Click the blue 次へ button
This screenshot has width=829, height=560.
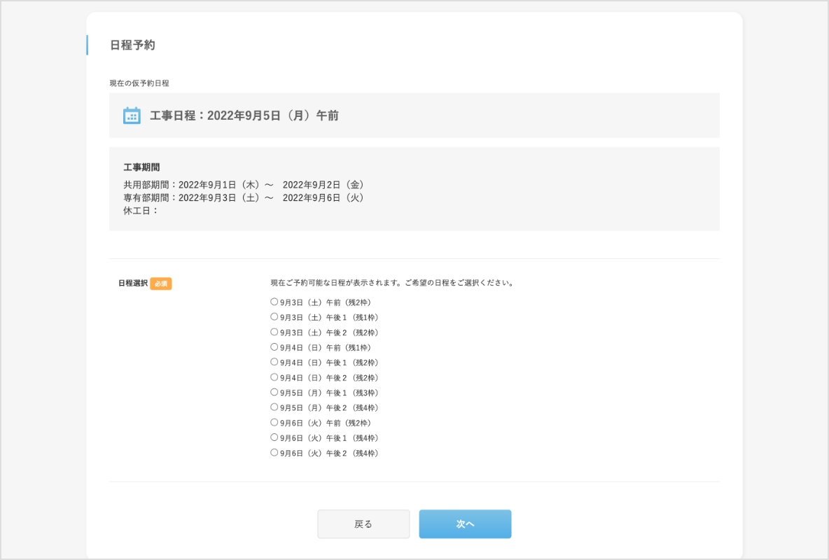pyautogui.click(x=465, y=524)
